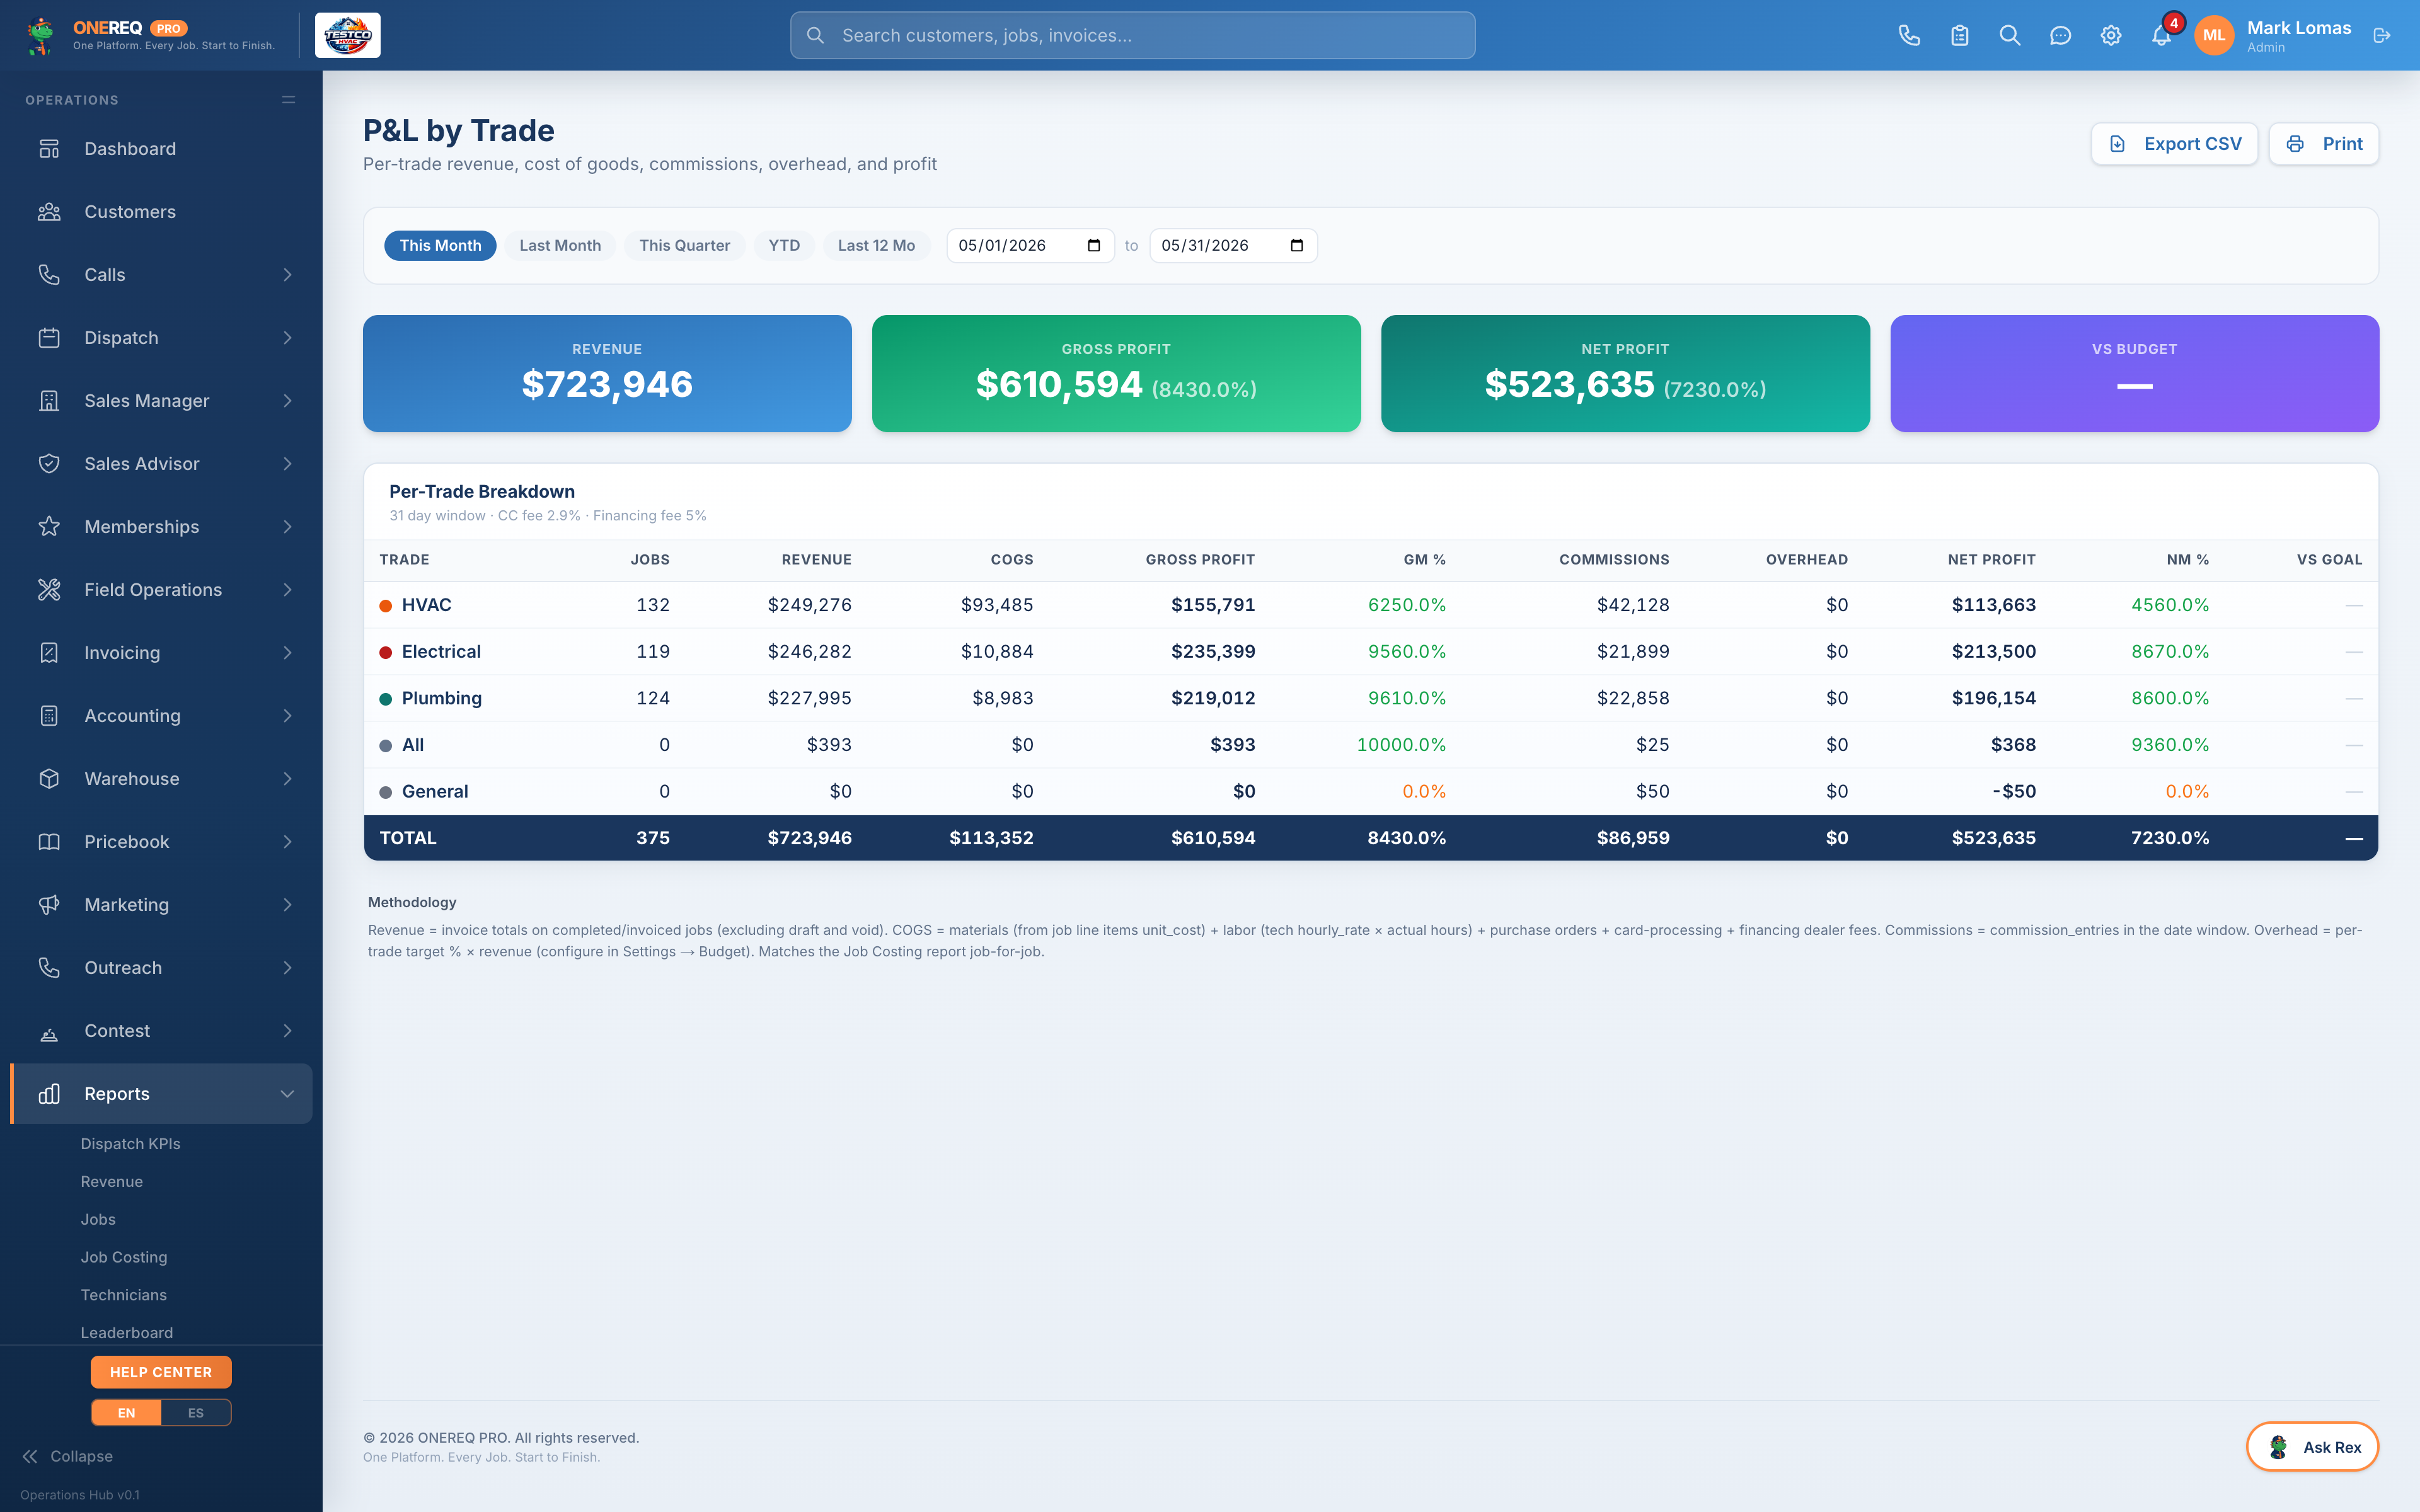This screenshot has height=1512, width=2420.
Task: Click the Print button
Action: tap(2323, 144)
